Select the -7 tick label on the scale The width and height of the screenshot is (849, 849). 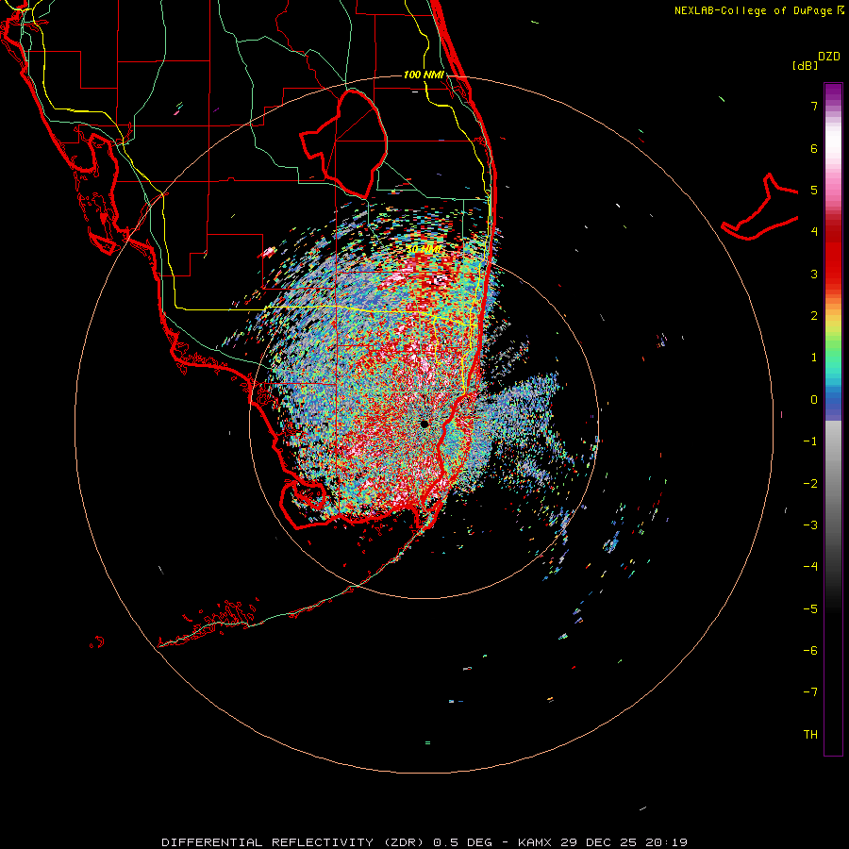point(810,692)
